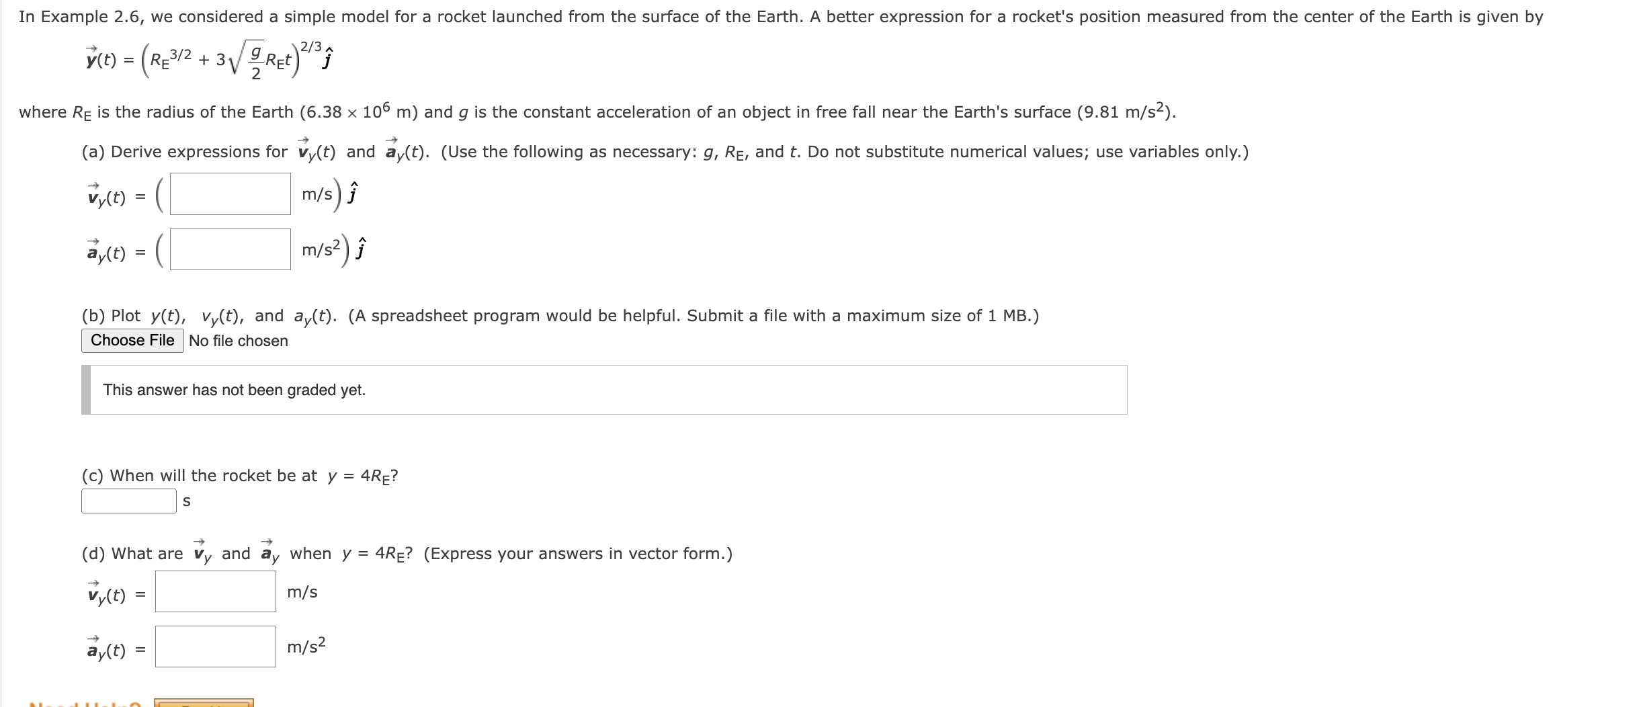This screenshot has width=1637, height=707.
Task: Click the second blank box under part (a)
Action: click(x=229, y=249)
